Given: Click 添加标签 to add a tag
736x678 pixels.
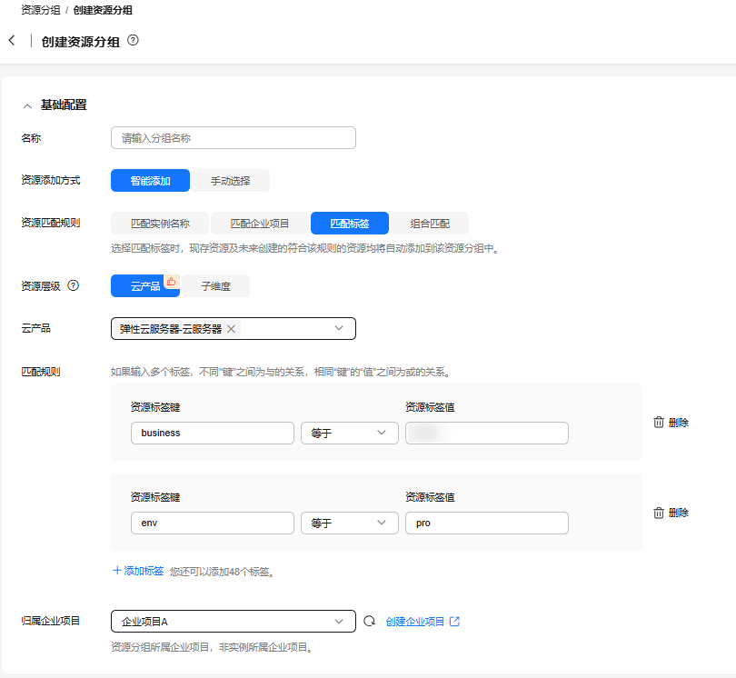Looking at the screenshot, I should click(x=138, y=571).
